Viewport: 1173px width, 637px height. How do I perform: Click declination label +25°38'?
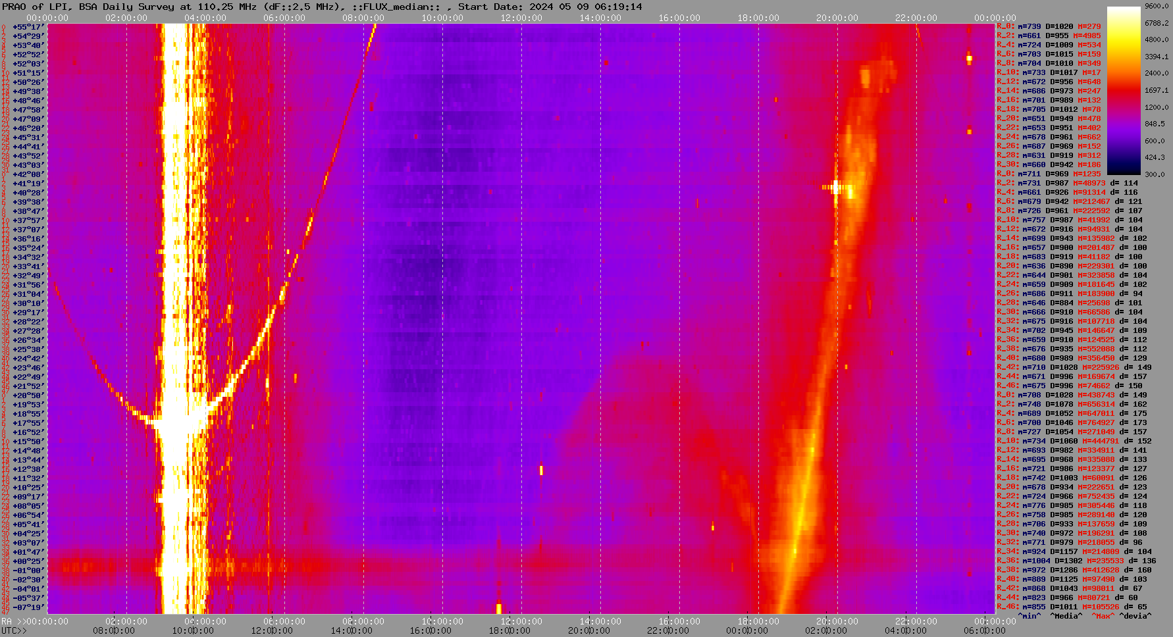(x=28, y=349)
